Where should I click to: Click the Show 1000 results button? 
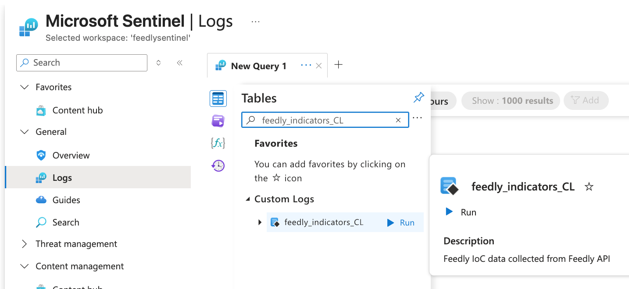point(511,101)
